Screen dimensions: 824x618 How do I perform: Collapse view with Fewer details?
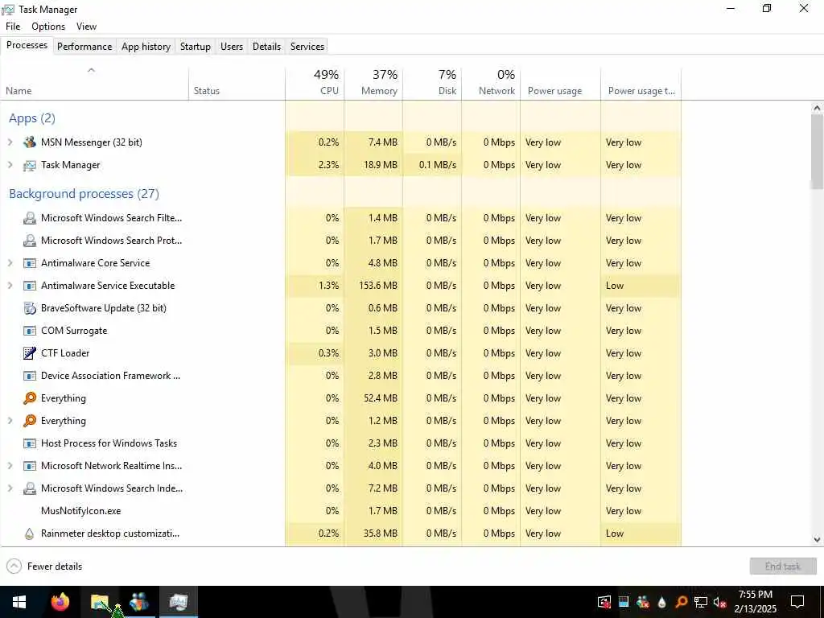tap(45, 566)
